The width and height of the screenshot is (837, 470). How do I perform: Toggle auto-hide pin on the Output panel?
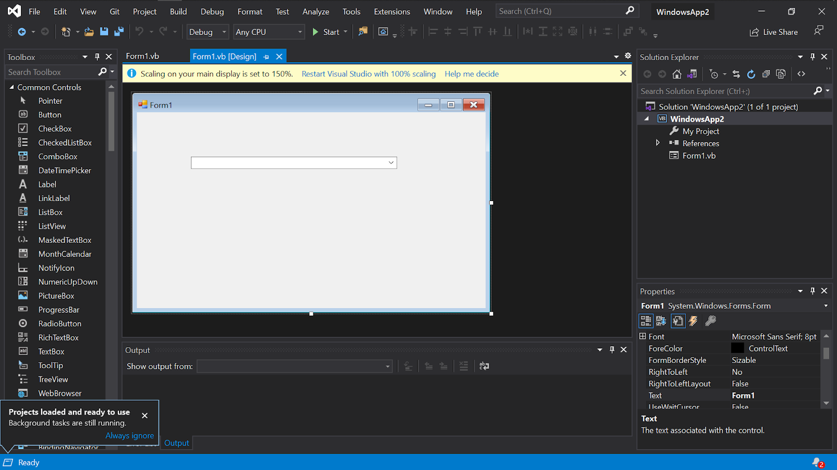(x=612, y=350)
